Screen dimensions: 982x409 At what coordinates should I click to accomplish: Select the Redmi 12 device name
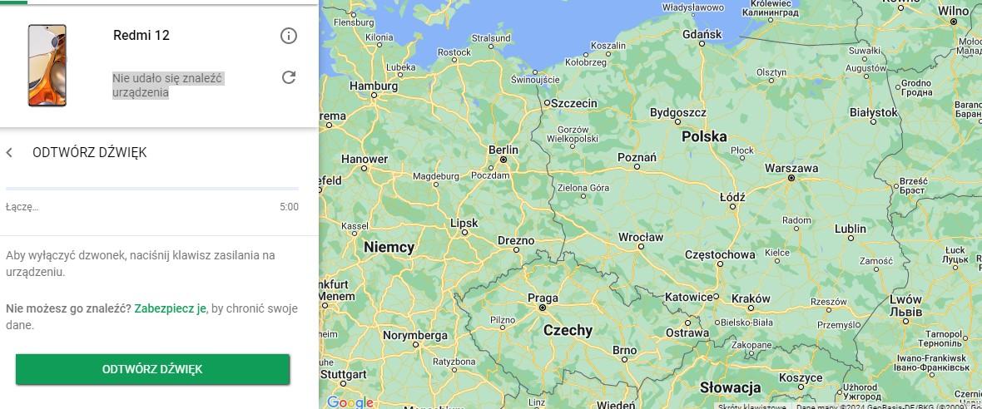tap(141, 35)
